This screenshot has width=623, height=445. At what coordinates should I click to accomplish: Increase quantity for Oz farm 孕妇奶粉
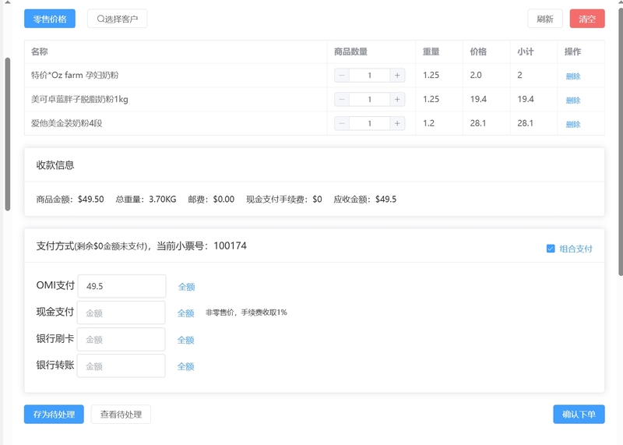[x=397, y=75]
